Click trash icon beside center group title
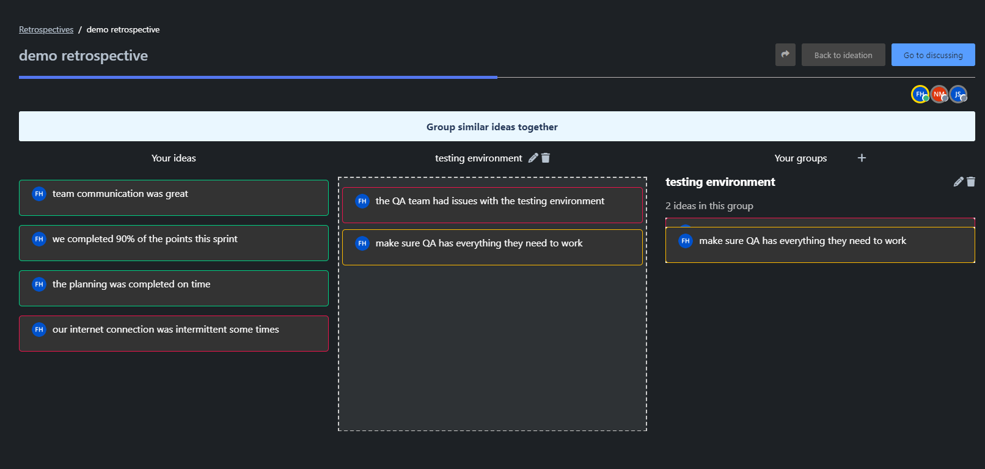The width and height of the screenshot is (985, 469). (x=546, y=158)
